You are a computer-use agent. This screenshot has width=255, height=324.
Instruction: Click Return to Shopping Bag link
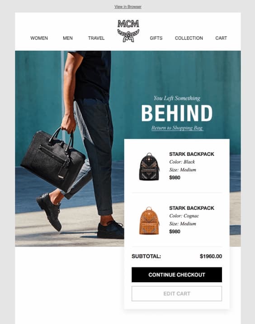pyautogui.click(x=177, y=128)
